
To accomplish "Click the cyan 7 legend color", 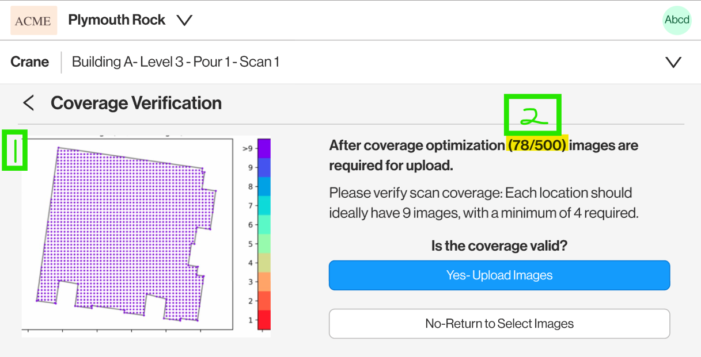I will click(264, 205).
